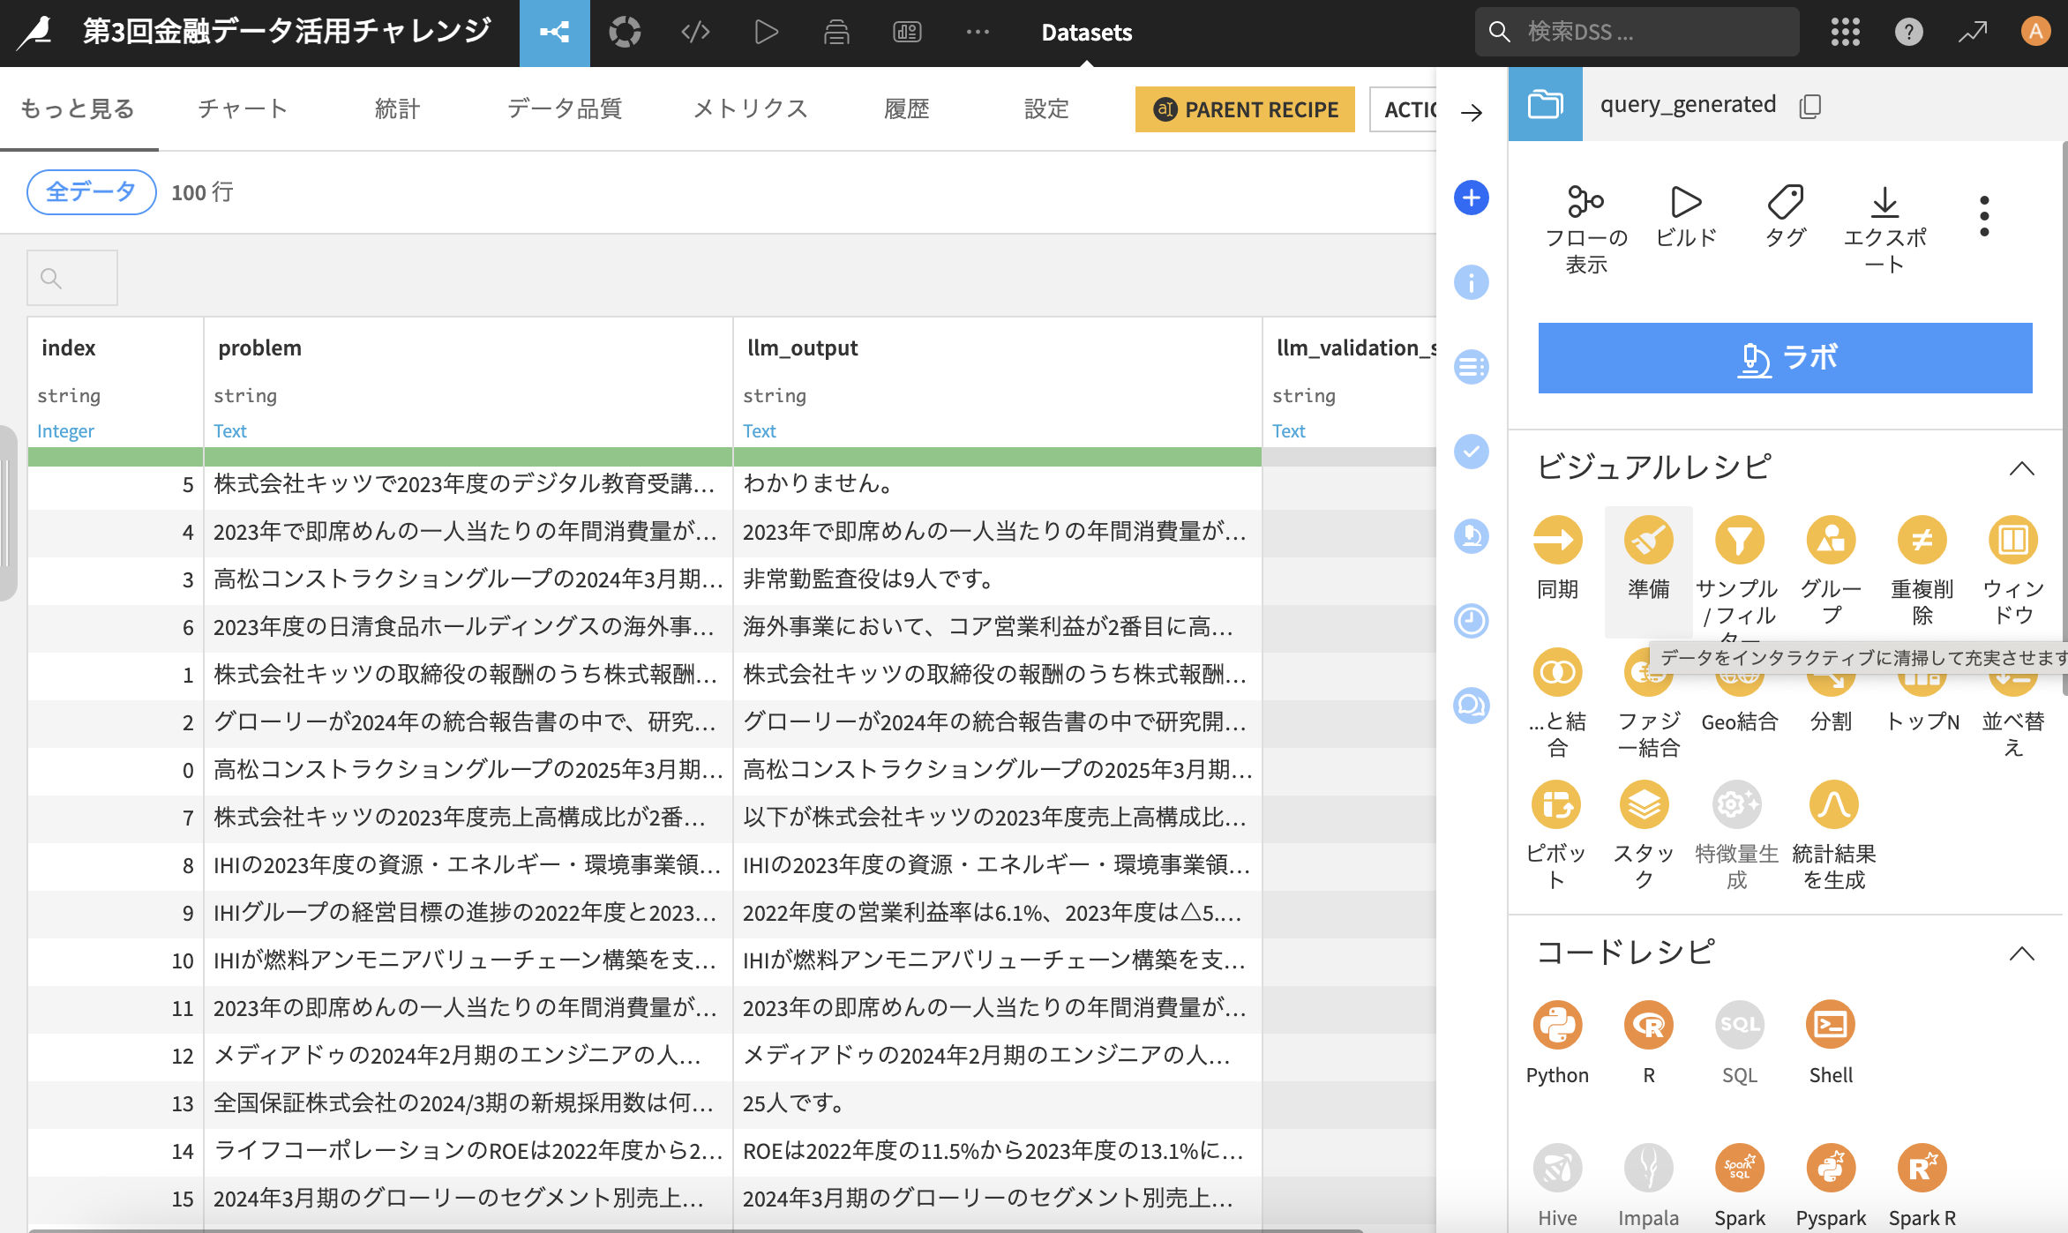Collapse the ビジュアルレシピ section chevron
This screenshot has height=1233, width=2068.
[2021, 468]
